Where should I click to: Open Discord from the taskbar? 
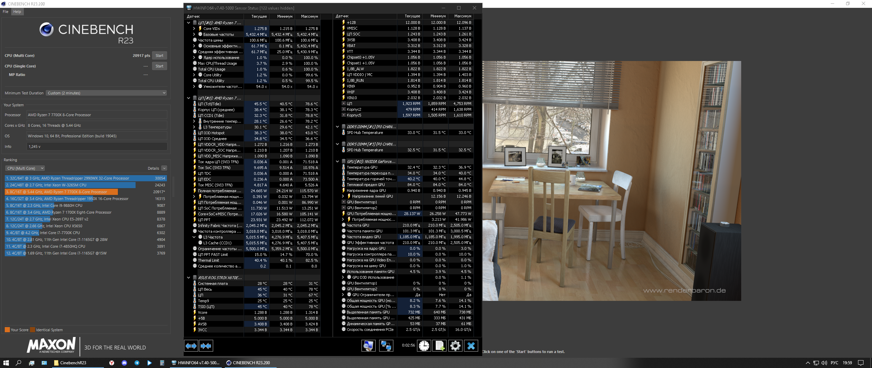pyautogui.click(x=124, y=363)
